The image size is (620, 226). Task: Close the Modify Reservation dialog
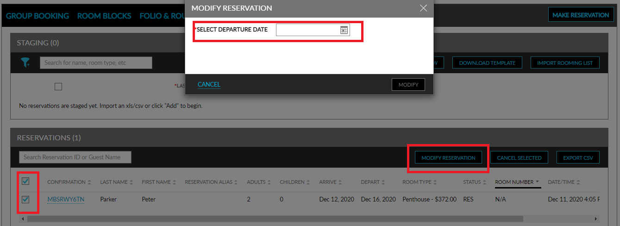pos(423,8)
